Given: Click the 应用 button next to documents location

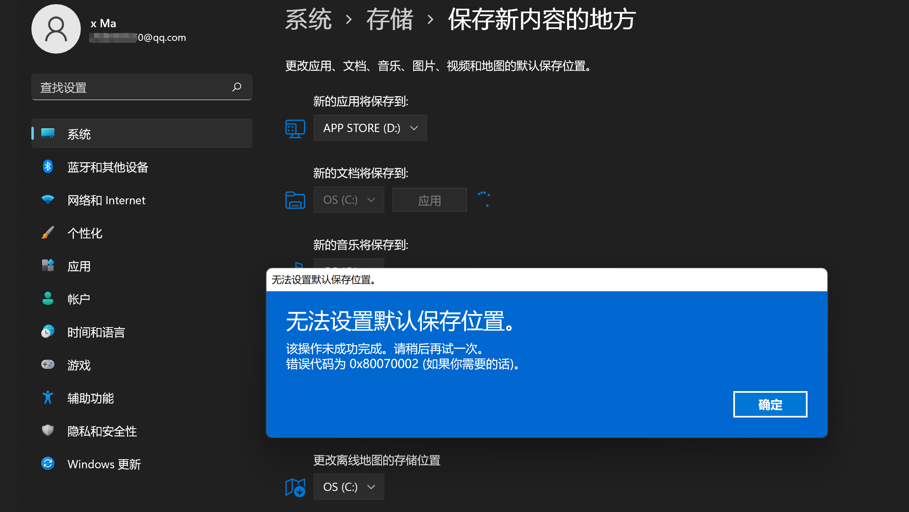Looking at the screenshot, I should pos(429,200).
